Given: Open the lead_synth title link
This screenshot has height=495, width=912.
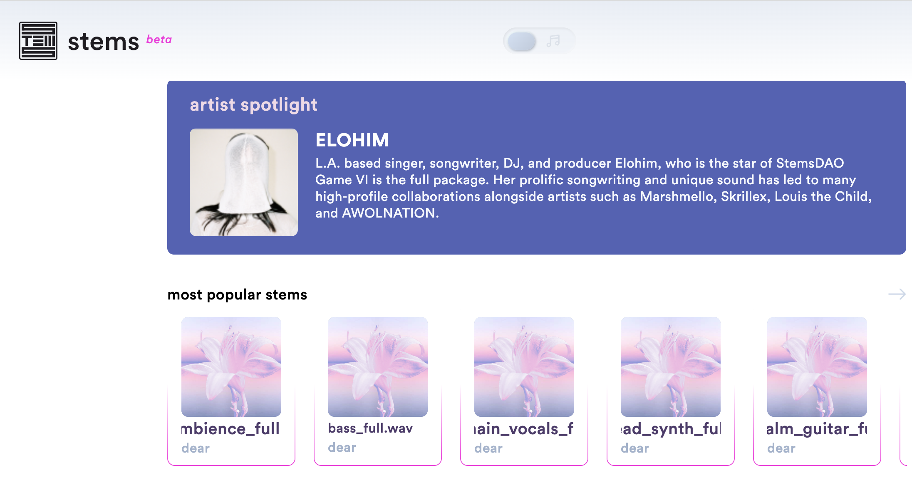Looking at the screenshot, I should pos(671,429).
